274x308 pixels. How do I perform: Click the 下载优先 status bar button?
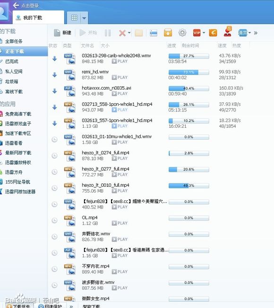(19, 306)
